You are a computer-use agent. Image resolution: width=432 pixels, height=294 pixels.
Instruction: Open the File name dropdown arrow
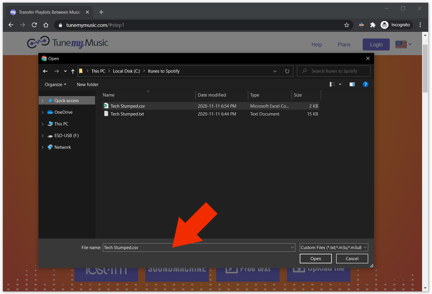click(x=292, y=248)
